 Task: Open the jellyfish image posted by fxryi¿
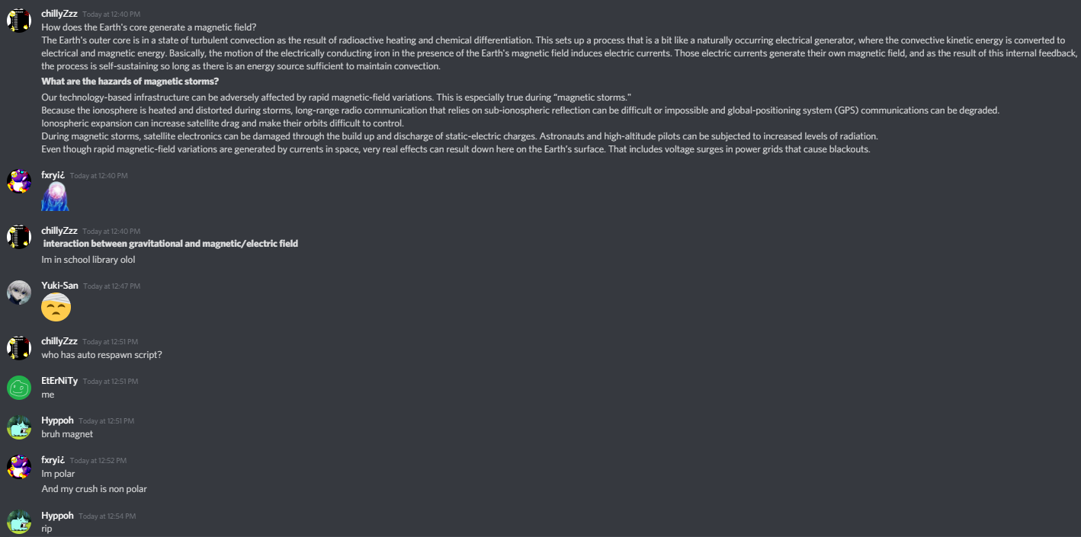pyautogui.click(x=56, y=197)
